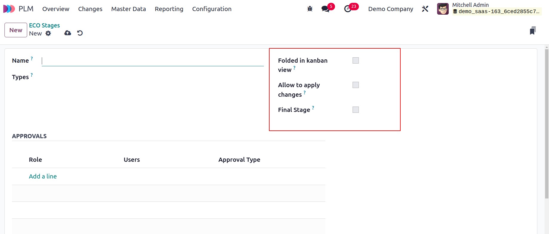Show help tooltip for Final Stage
Viewport: 549px width, 234px height.
point(313,108)
